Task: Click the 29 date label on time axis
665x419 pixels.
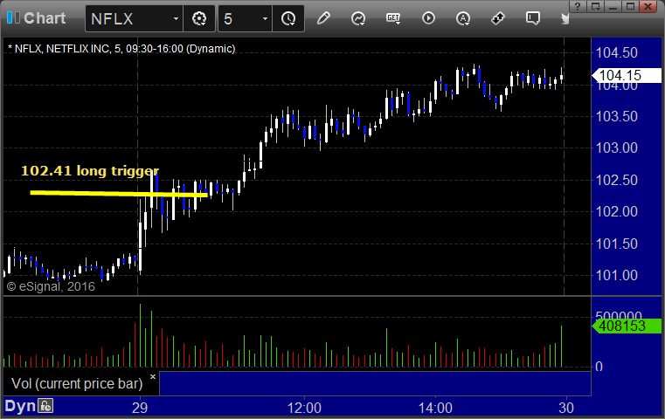Action: pos(140,408)
